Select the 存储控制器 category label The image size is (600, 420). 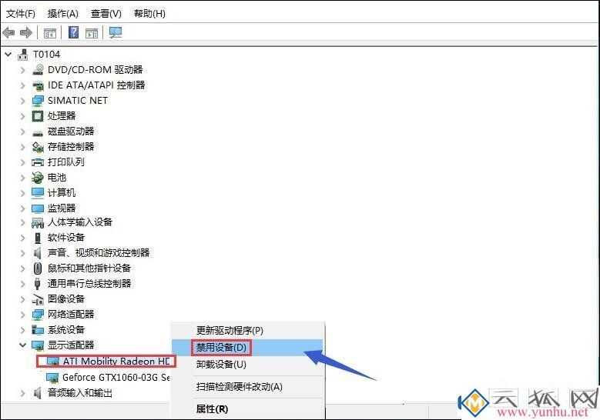click(71, 147)
